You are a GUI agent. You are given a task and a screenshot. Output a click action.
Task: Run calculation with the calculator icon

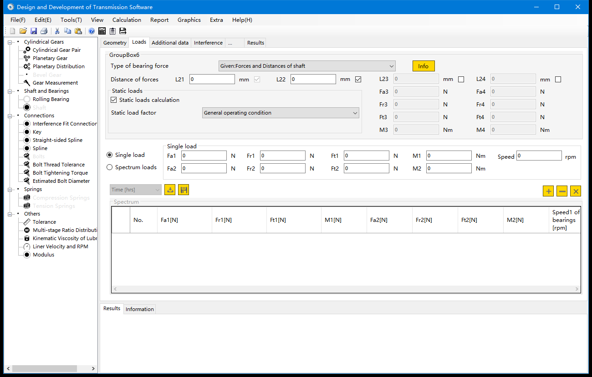pos(102,31)
